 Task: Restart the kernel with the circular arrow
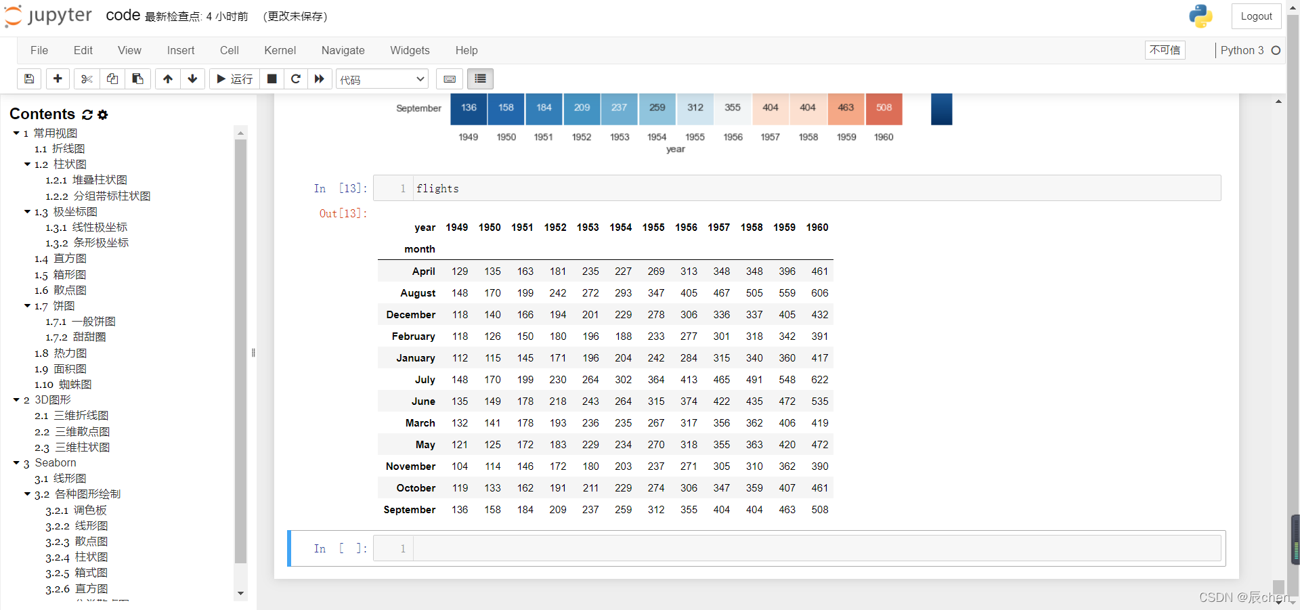point(296,79)
